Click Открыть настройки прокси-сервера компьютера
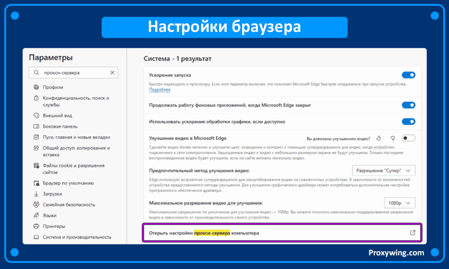Screen dimensions: 449x269 click(282, 233)
